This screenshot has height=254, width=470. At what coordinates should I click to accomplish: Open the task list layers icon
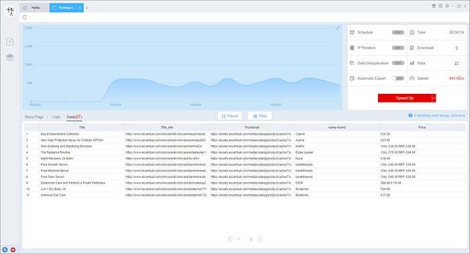point(10,57)
